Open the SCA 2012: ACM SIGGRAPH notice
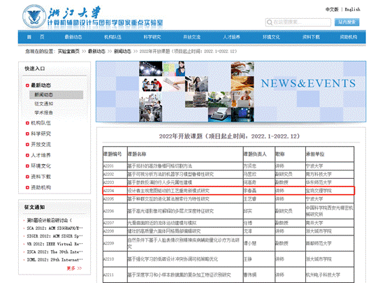Screen dimensions: 387x283 click(54, 228)
